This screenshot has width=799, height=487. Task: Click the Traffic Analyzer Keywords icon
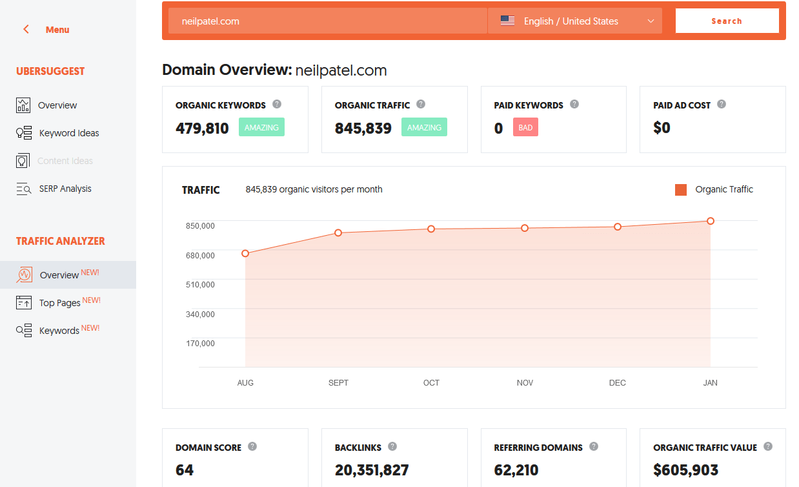[x=23, y=331]
